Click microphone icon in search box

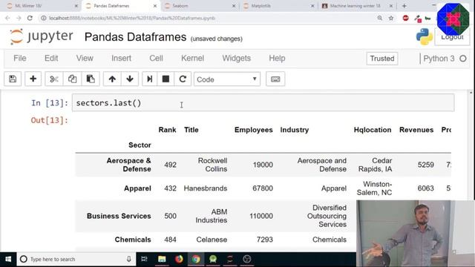[128, 259]
